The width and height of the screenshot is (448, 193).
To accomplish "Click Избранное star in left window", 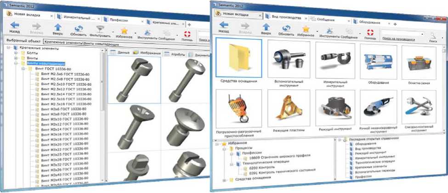I will coord(124,31).
